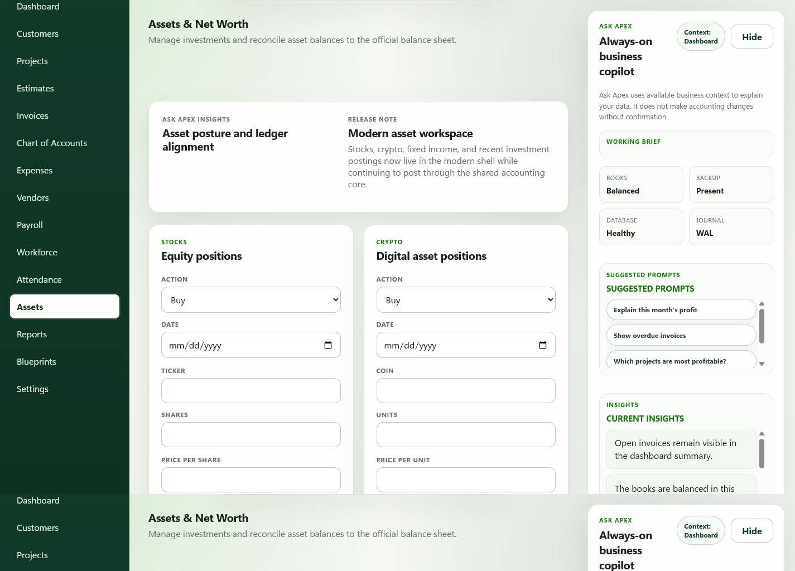Open Workforce in the sidebar

click(x=65, y=252)
